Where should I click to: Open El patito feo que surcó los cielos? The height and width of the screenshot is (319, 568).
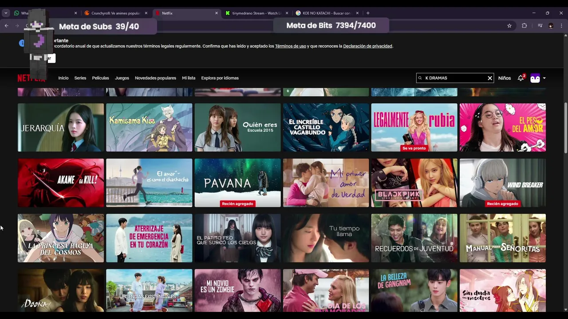coord(237,238)
